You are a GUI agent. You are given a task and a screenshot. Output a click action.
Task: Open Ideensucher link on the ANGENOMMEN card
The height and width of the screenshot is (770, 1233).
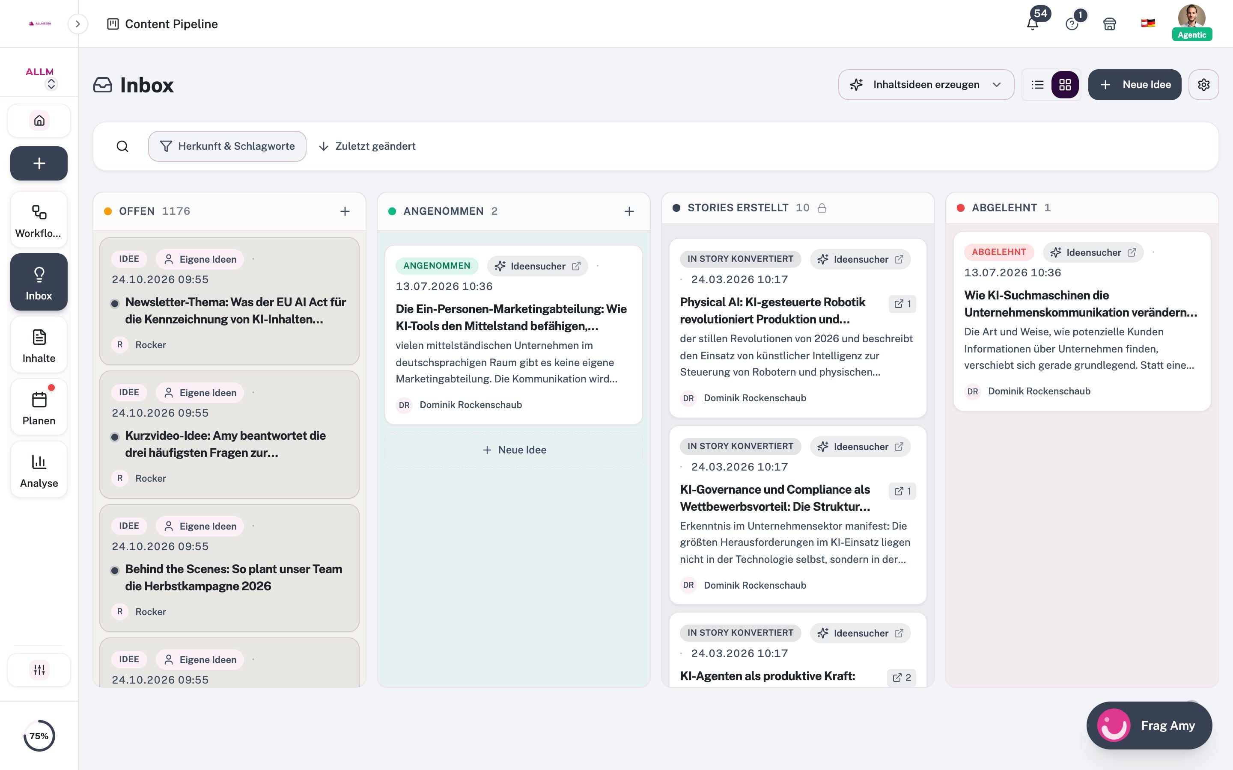coord(537,266)
